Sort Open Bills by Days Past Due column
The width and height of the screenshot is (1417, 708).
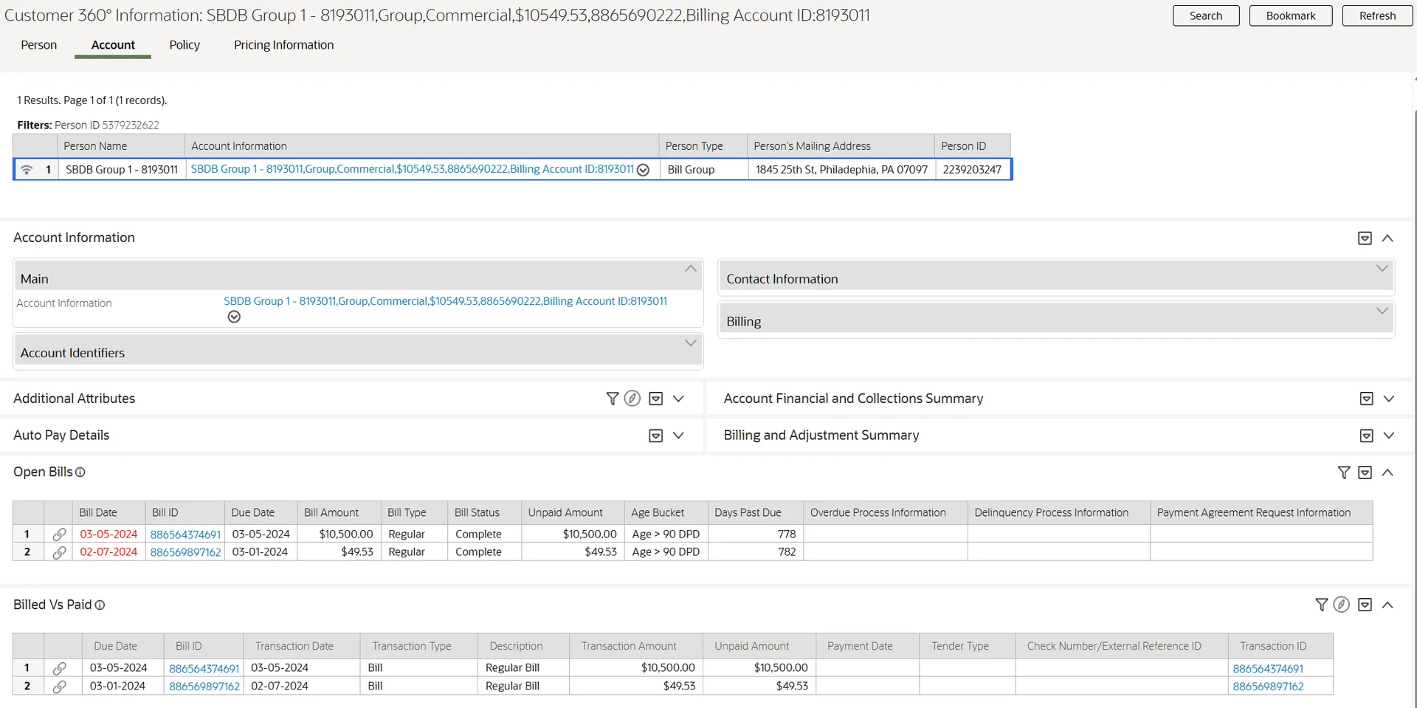[747, 512]
